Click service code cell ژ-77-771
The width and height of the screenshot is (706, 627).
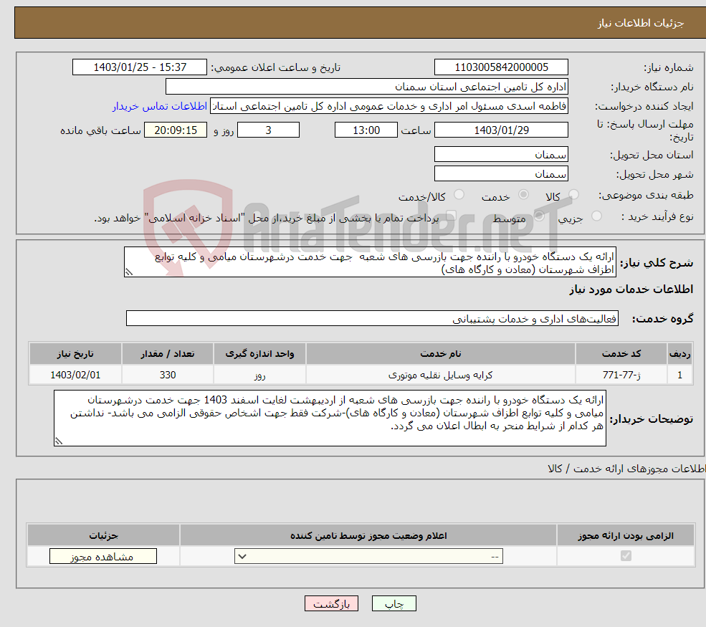[621, 375]
